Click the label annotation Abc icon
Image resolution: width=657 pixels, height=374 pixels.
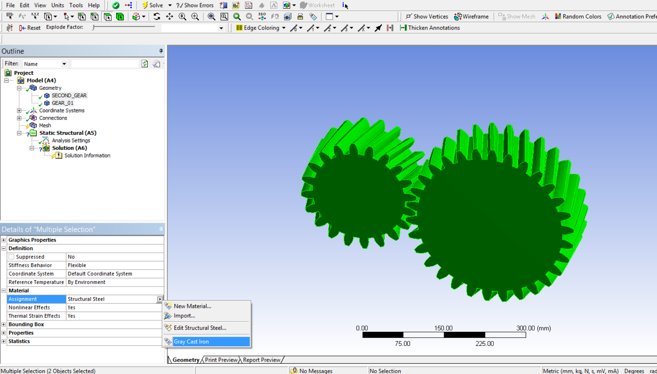[x=236, y=5]
